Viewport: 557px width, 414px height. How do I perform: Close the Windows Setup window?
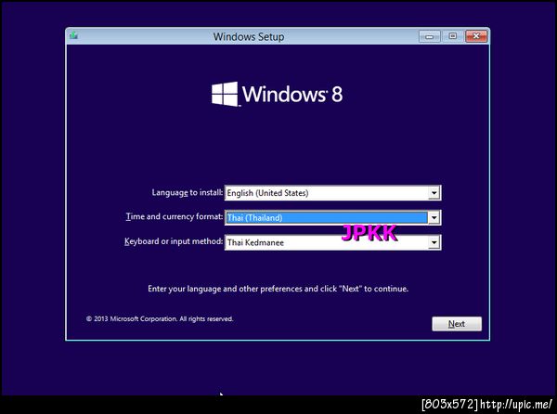point(476,36)
